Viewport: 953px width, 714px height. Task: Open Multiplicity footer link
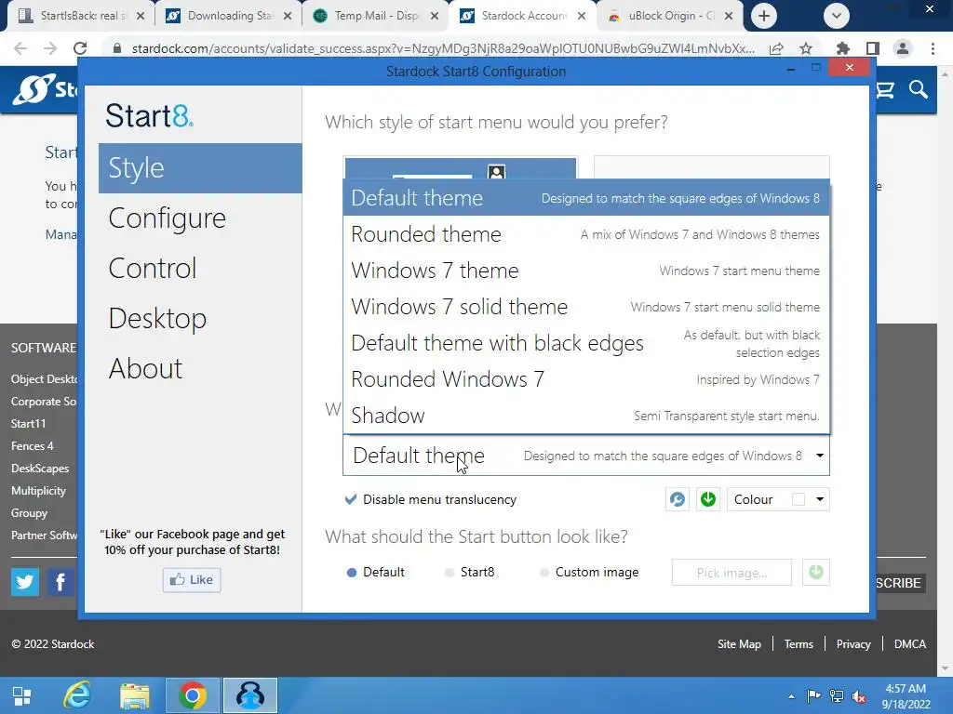(38, 491)
